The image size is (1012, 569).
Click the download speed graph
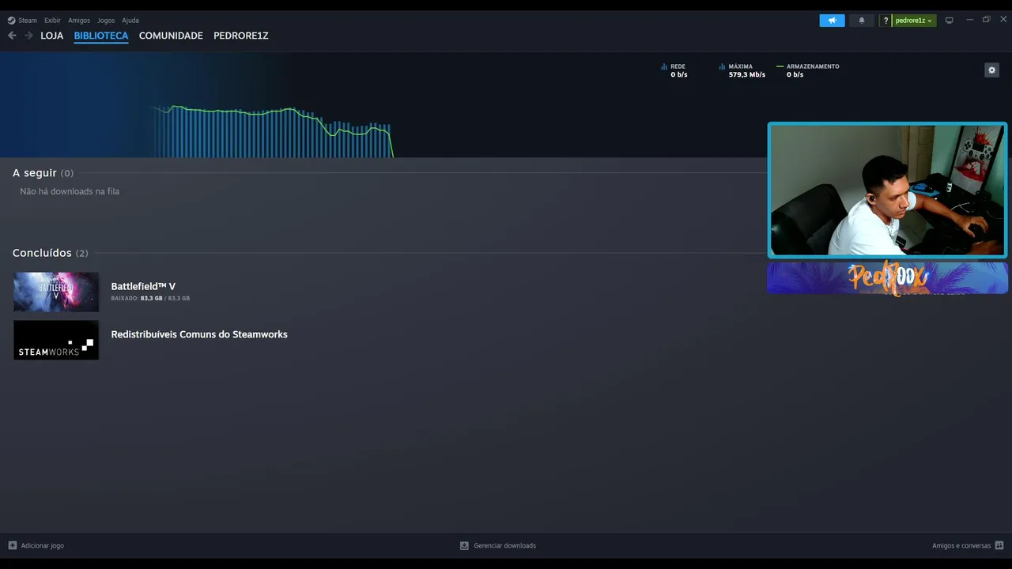(274, 131)
